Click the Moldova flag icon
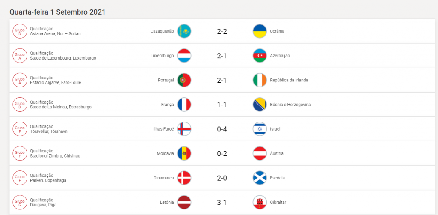 [x=184, y=153]
